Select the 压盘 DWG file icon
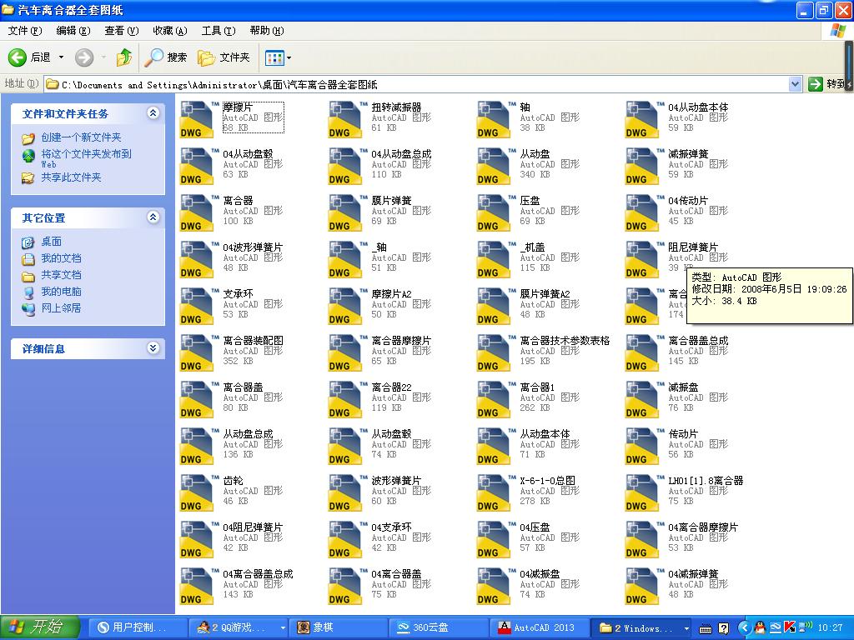The width and height of the screenshot is (854, 640). (x=494, y=213)
